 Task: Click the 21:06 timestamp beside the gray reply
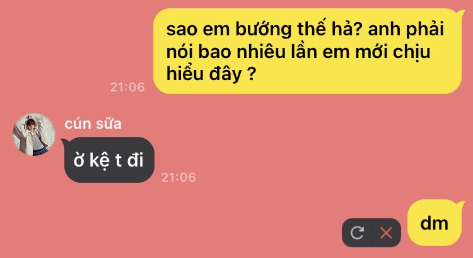coord(178,177)
